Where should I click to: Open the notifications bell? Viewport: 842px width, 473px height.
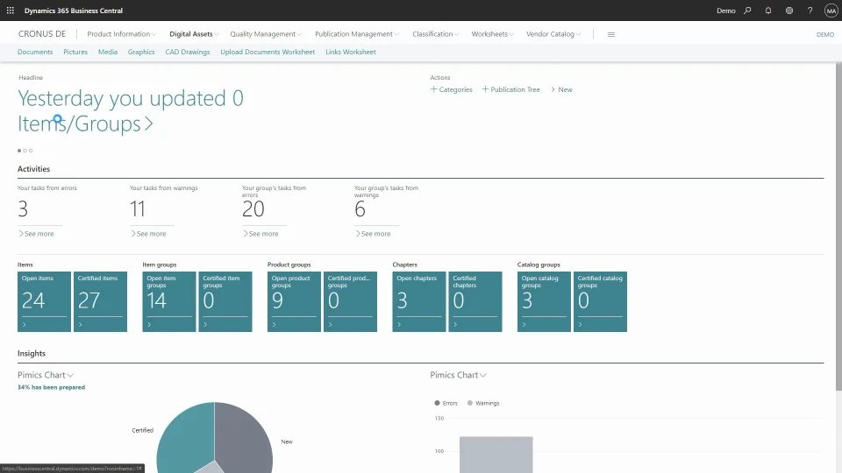(768, 11)
